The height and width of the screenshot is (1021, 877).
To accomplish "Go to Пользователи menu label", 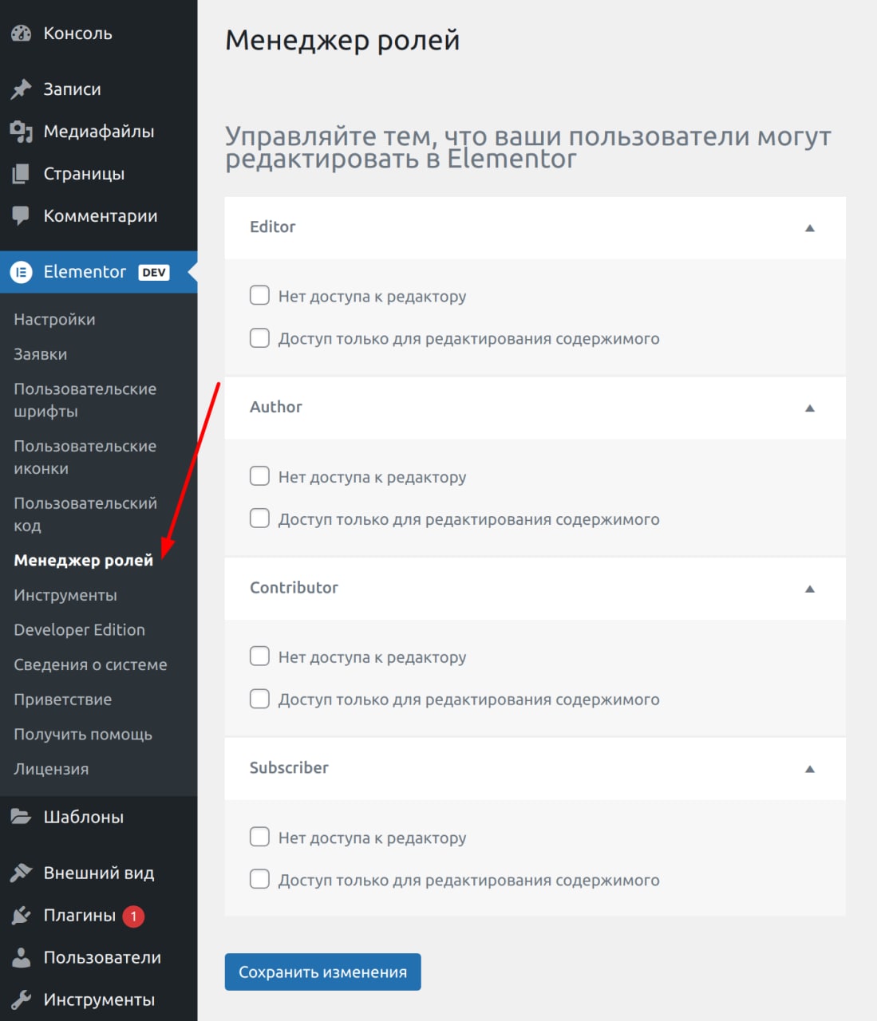I will pyautogui.click(x=102, y=957).
